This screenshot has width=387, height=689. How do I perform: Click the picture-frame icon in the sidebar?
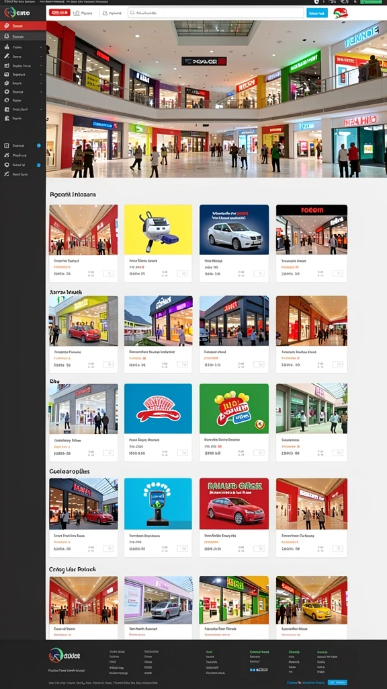(7, 74)
